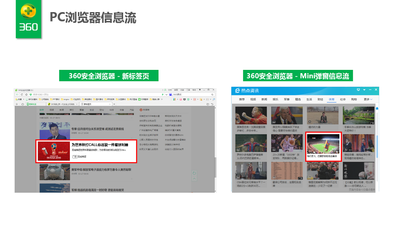Screen dimensions: 403x225
Task: Expand the 更多 categories dropdown
Action: click(x=368, y=100)
